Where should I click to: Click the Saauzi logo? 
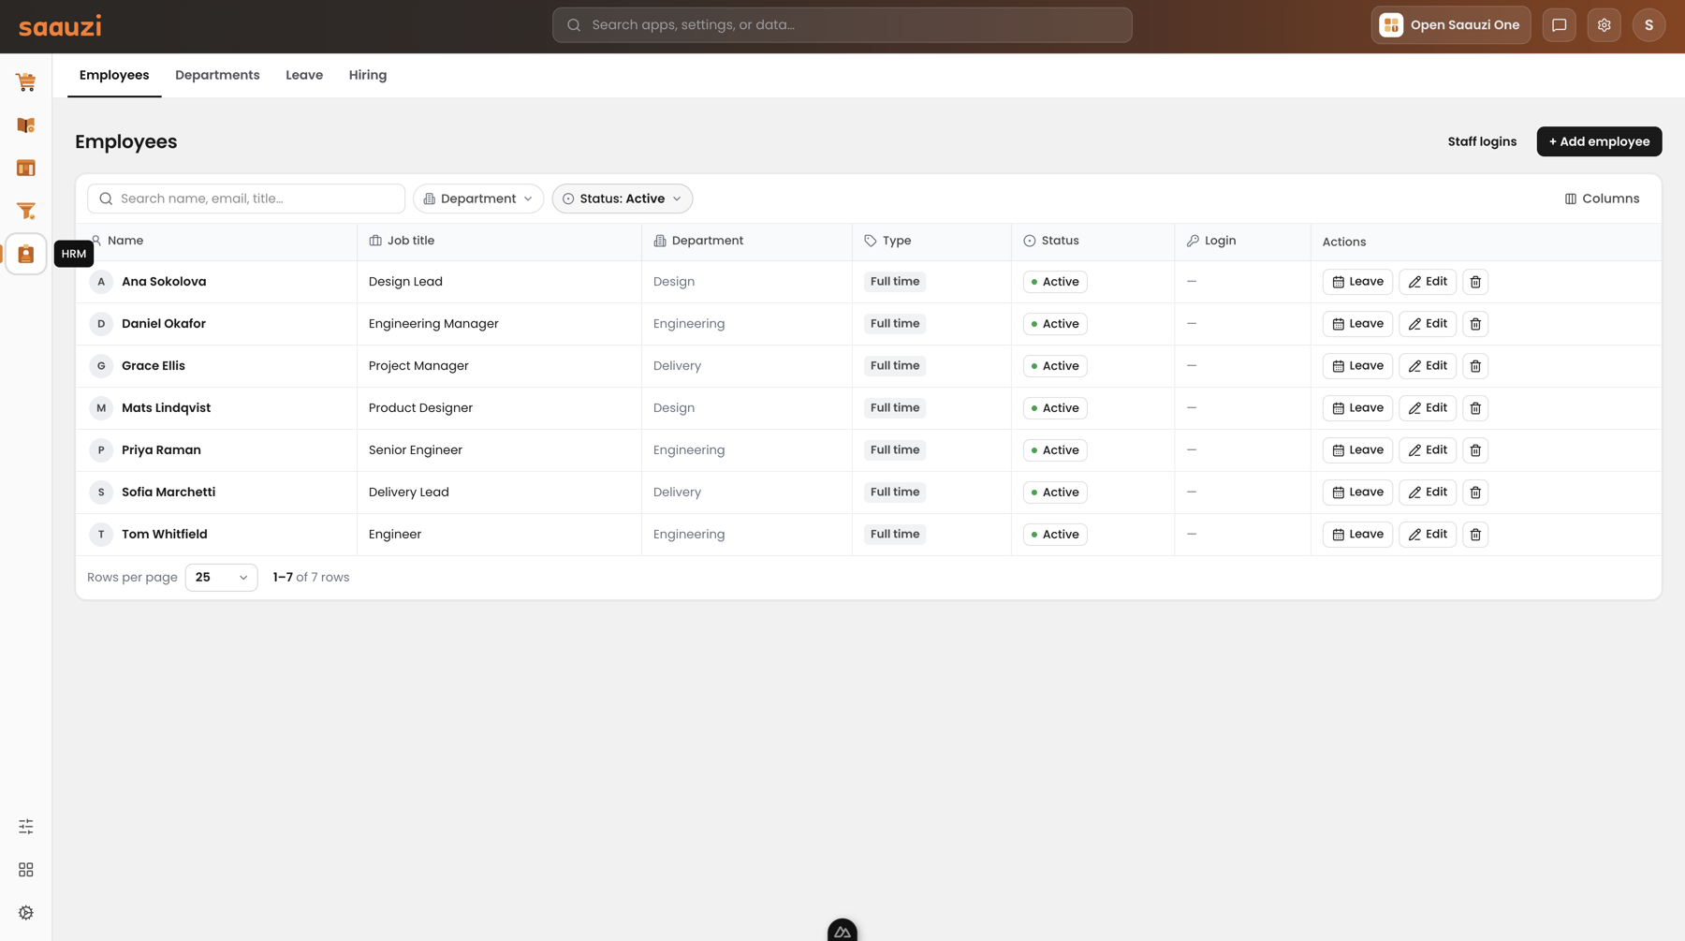click(x=60, y=26)
